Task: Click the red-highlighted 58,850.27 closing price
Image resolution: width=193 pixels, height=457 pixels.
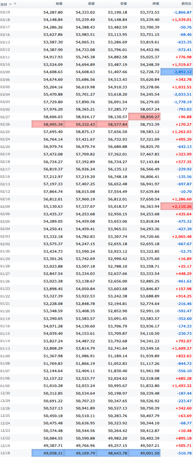Action: click(x=144, y=116)
